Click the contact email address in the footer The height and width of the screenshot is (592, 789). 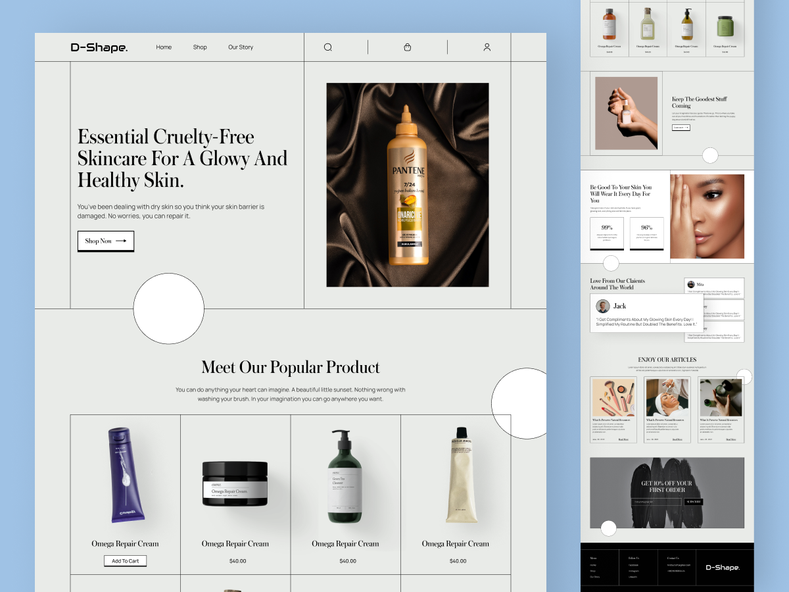point(679,565)
